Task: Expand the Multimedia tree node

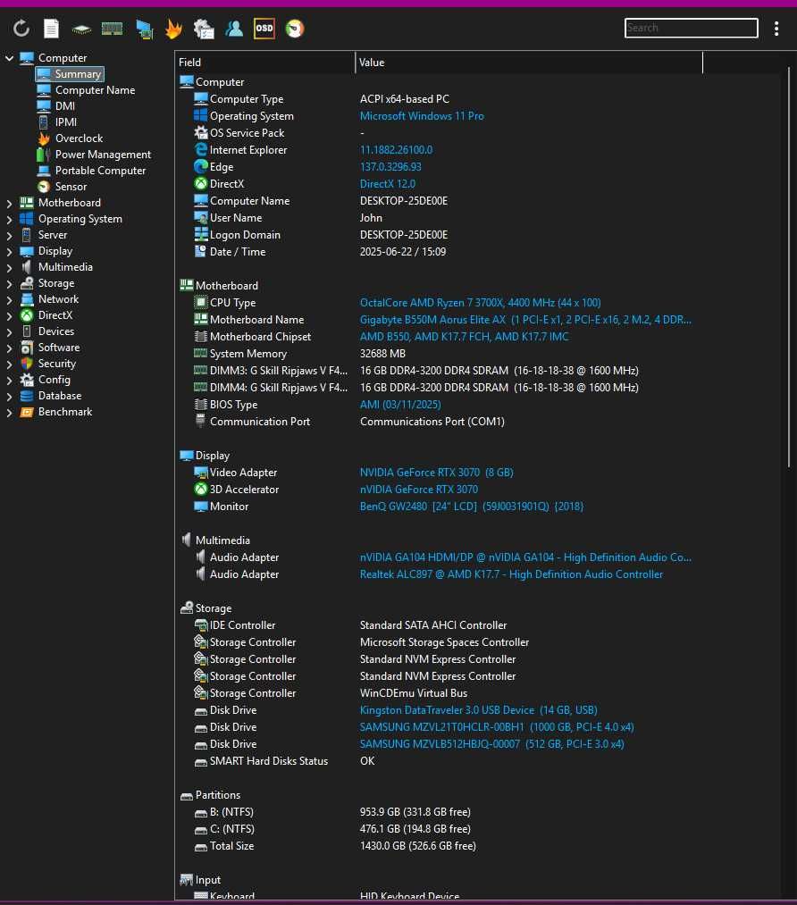Action: point(9,268)
